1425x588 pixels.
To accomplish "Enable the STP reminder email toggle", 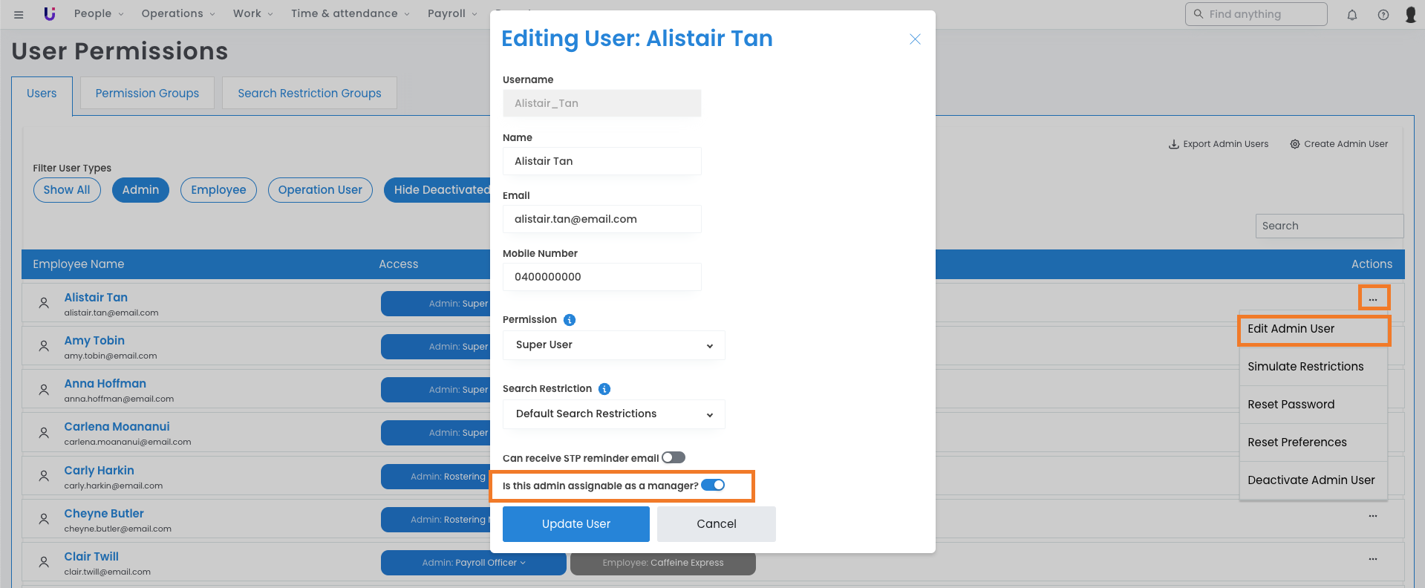I will tap(674, 457).
